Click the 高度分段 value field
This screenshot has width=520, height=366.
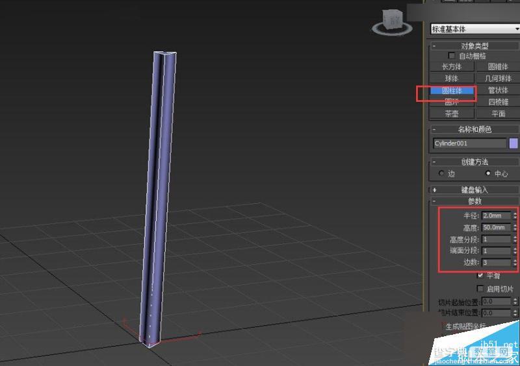click(497, 239)
